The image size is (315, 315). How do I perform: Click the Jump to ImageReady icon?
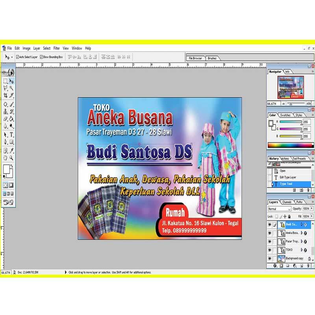coord(8,202)
